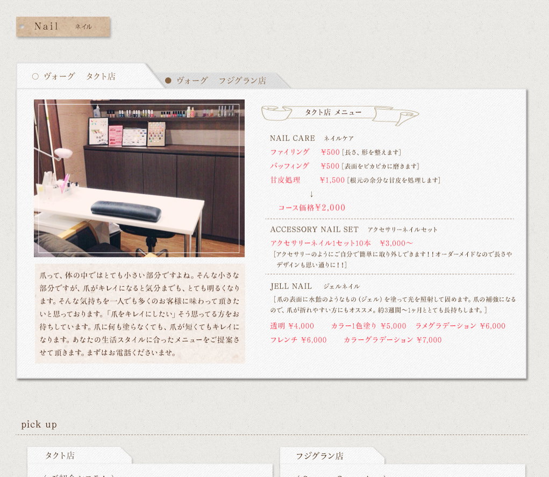Open the フジグラン店 pick up tab
The image size is (549, 477).
(x=332, y=455)
